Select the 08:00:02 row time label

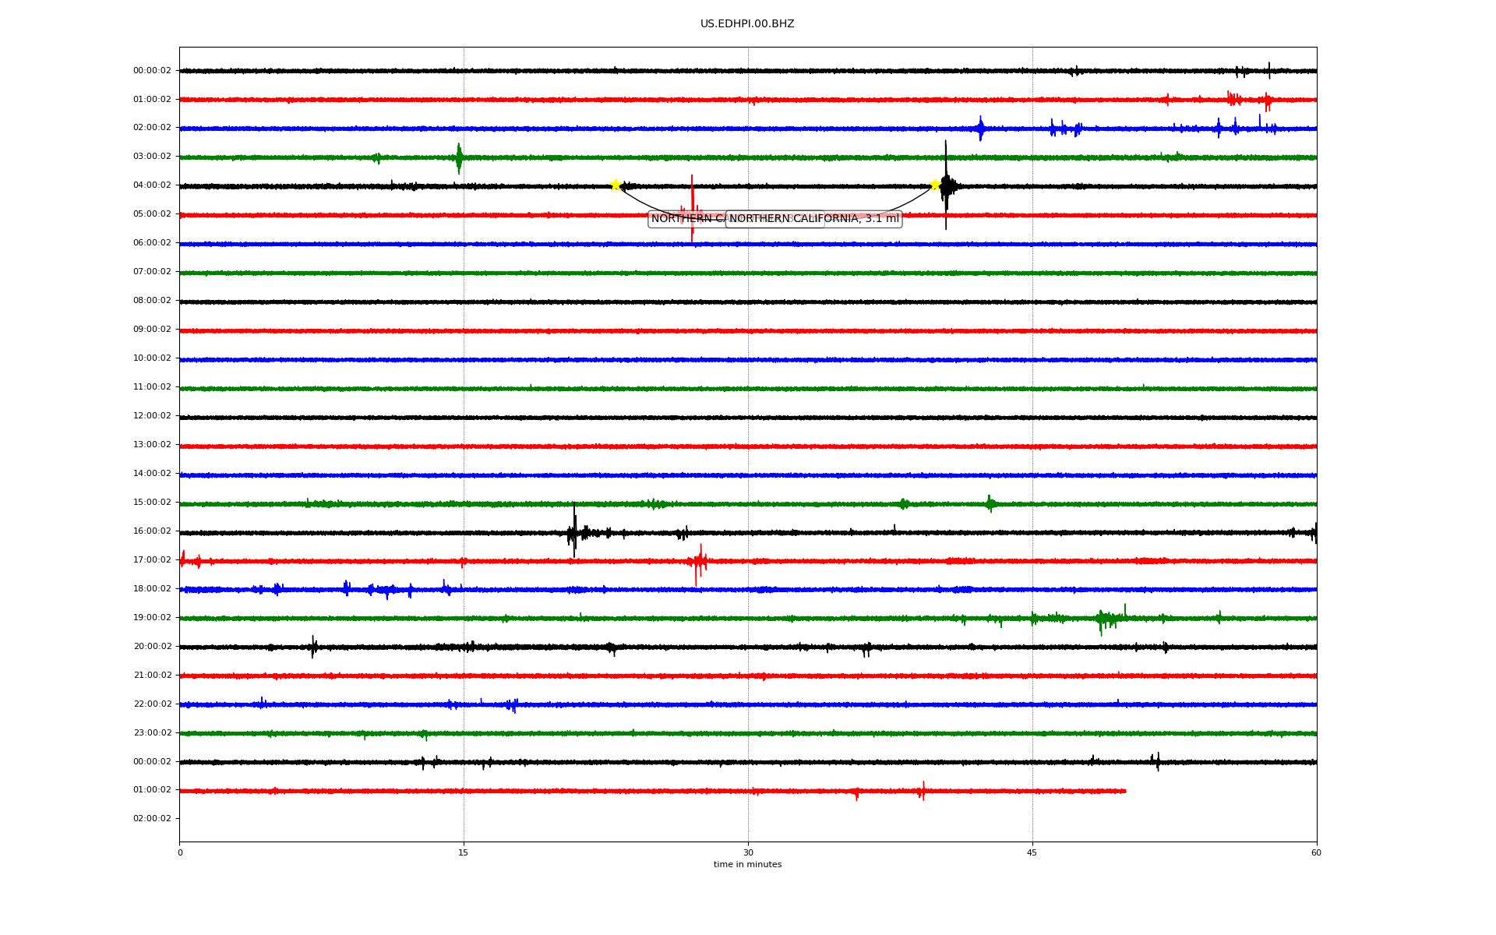pos(152,301)
